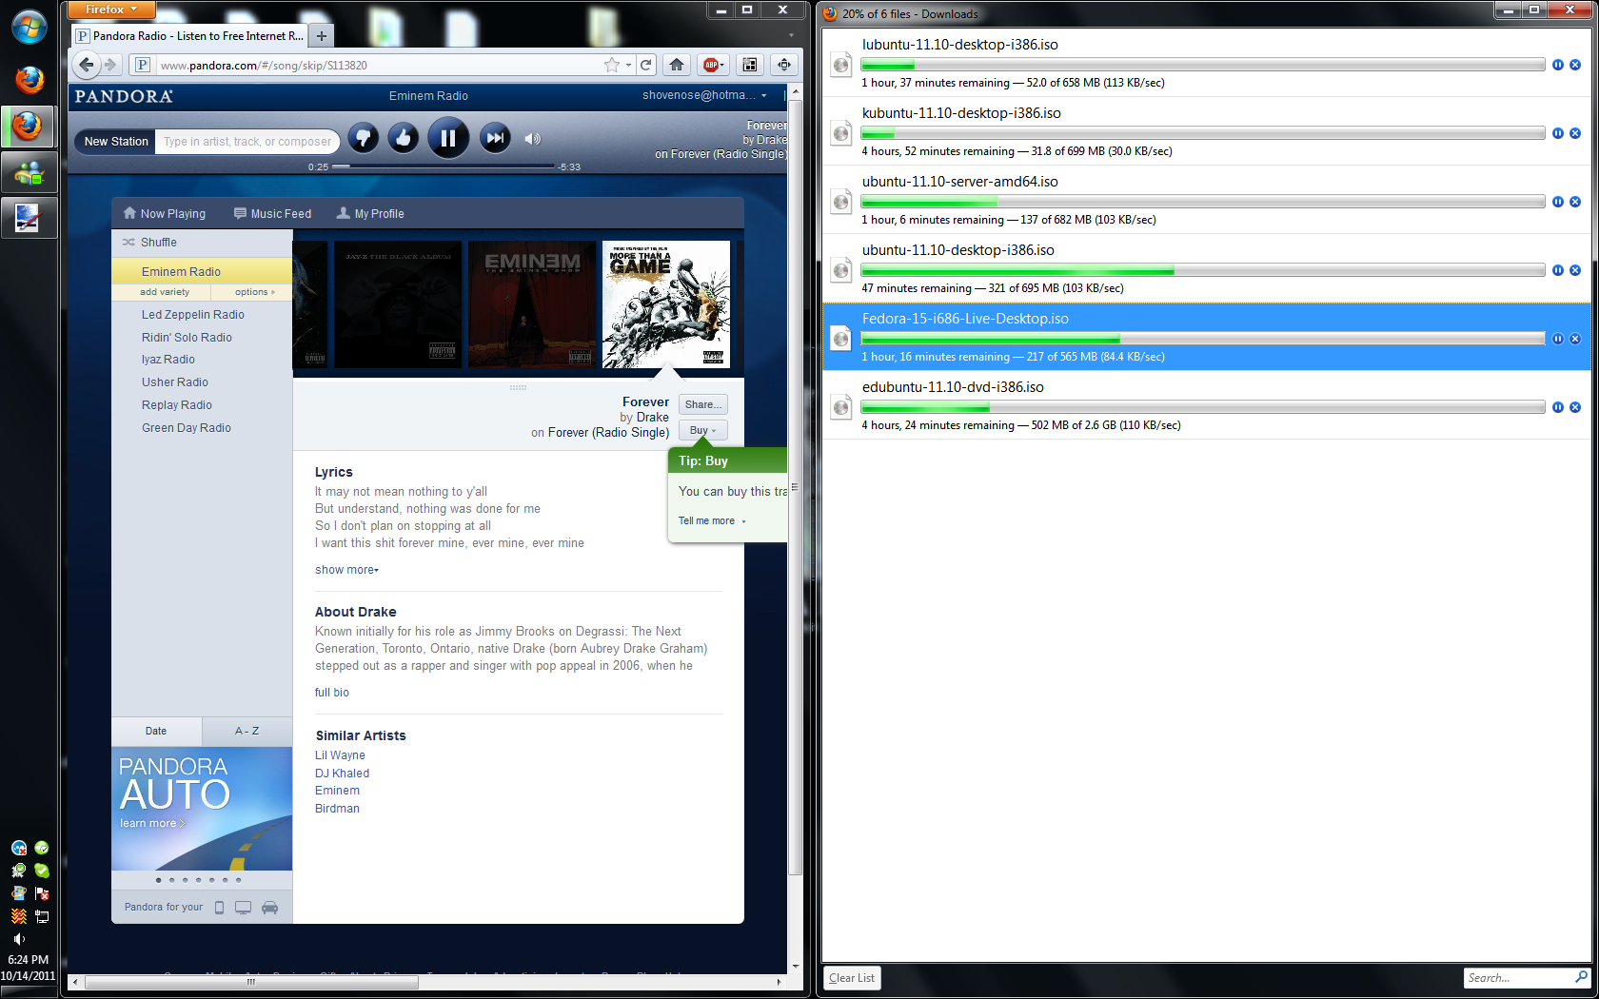Viewport: 1599px width, 999px height.
Task: Cancel the Fedora-15-i686-Live-Desktop.iso download
Action: pyautogui.click(x=1575, y=339)
